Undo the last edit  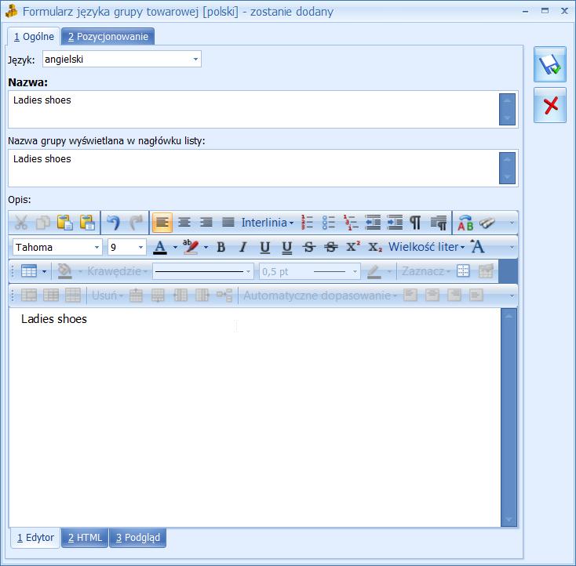(x=113, y=223)
